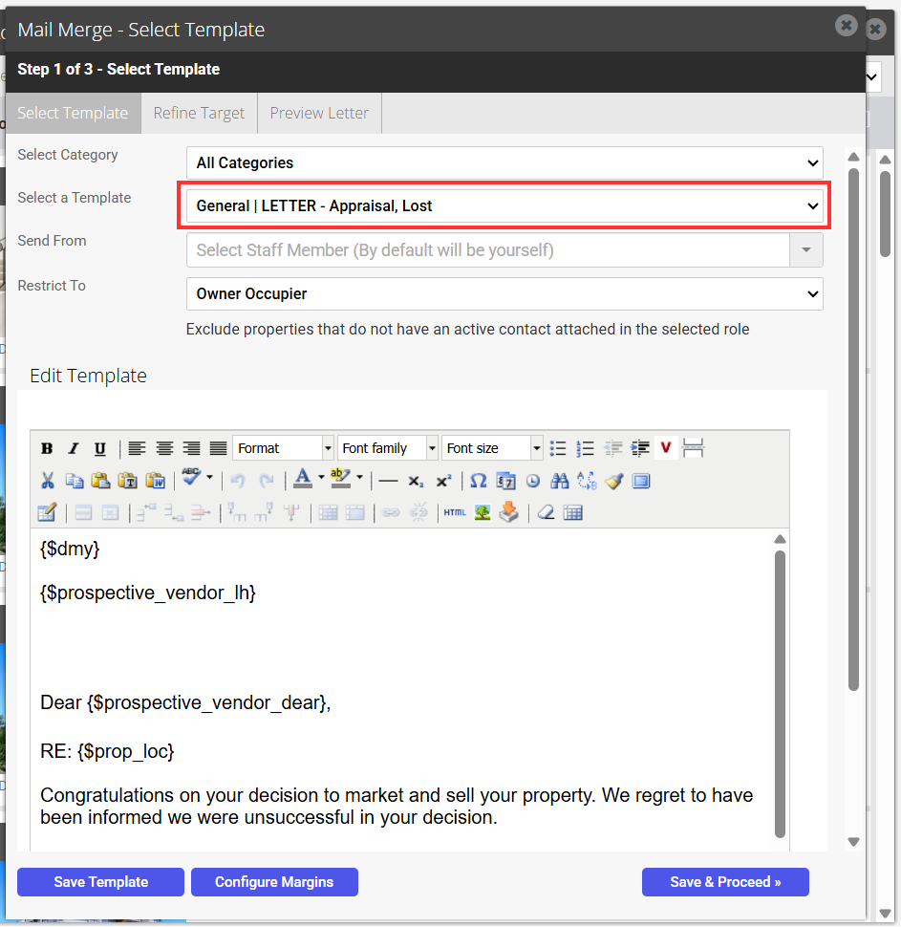Viewport: 901px width, 927px height.
Task: Insert a new table using pencil-table icon
Action: click(47, 512)
